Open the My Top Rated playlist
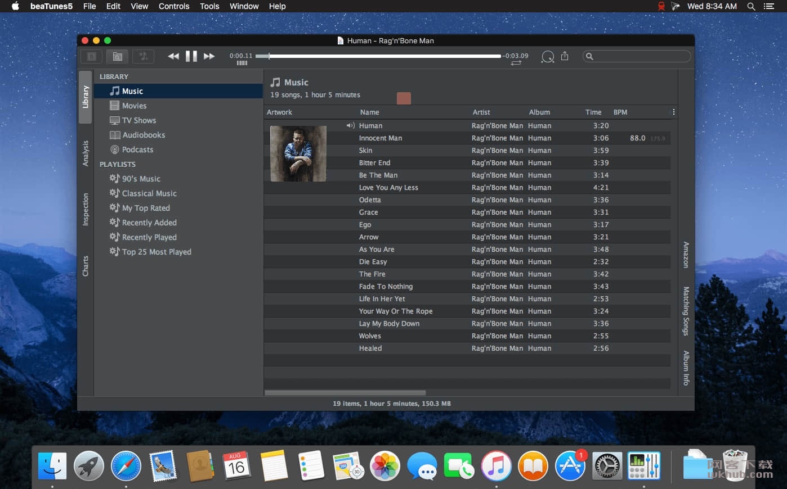Screen dimensions: 787x489 pyautogui.click(x=178, y=208)
